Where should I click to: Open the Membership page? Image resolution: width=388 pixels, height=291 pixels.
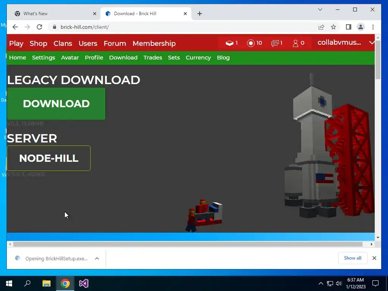154,43
